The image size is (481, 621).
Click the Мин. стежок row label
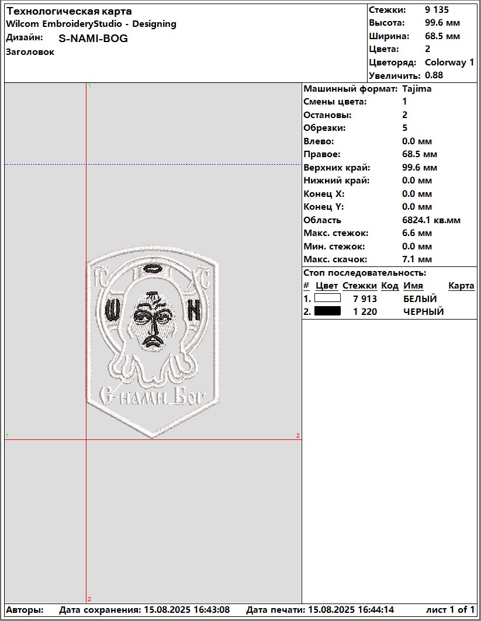(334, 247)
